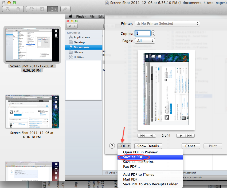Choose Save PDF to Web Receipts Folder

[150, 184]
